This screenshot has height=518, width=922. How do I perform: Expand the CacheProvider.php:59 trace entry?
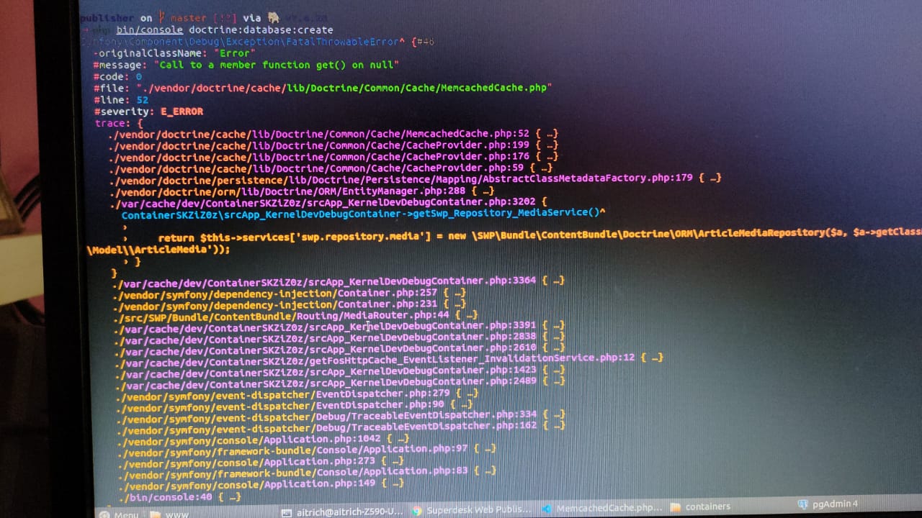click(x=331, y=168)
